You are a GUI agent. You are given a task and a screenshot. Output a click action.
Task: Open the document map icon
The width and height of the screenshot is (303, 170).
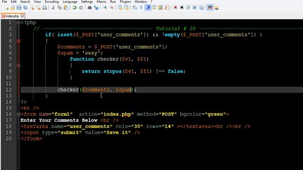[x=160, y=8]
